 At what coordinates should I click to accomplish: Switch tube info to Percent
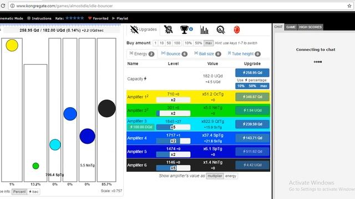tap(19, 192)
